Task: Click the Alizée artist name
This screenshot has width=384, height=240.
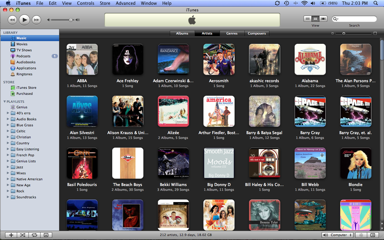Action: pyautogui.click(x=173, y=133)
